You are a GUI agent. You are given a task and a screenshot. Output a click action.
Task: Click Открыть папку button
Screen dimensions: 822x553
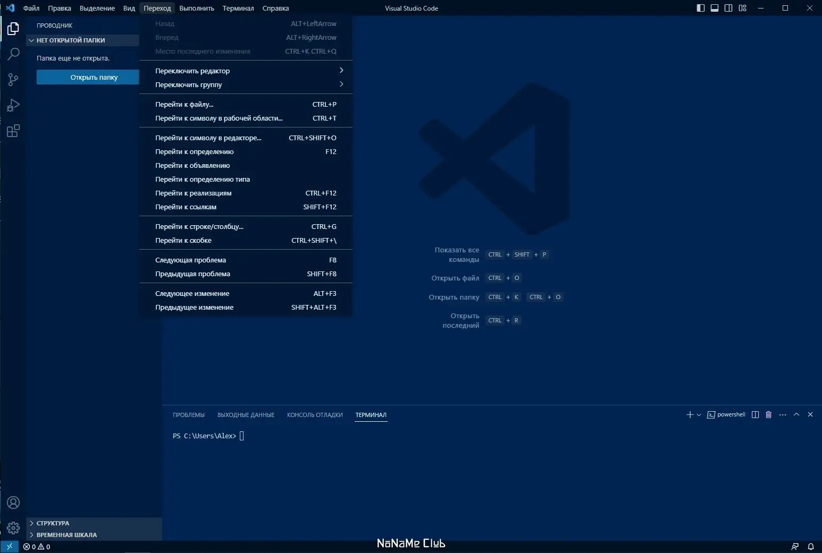coord(88,77)
